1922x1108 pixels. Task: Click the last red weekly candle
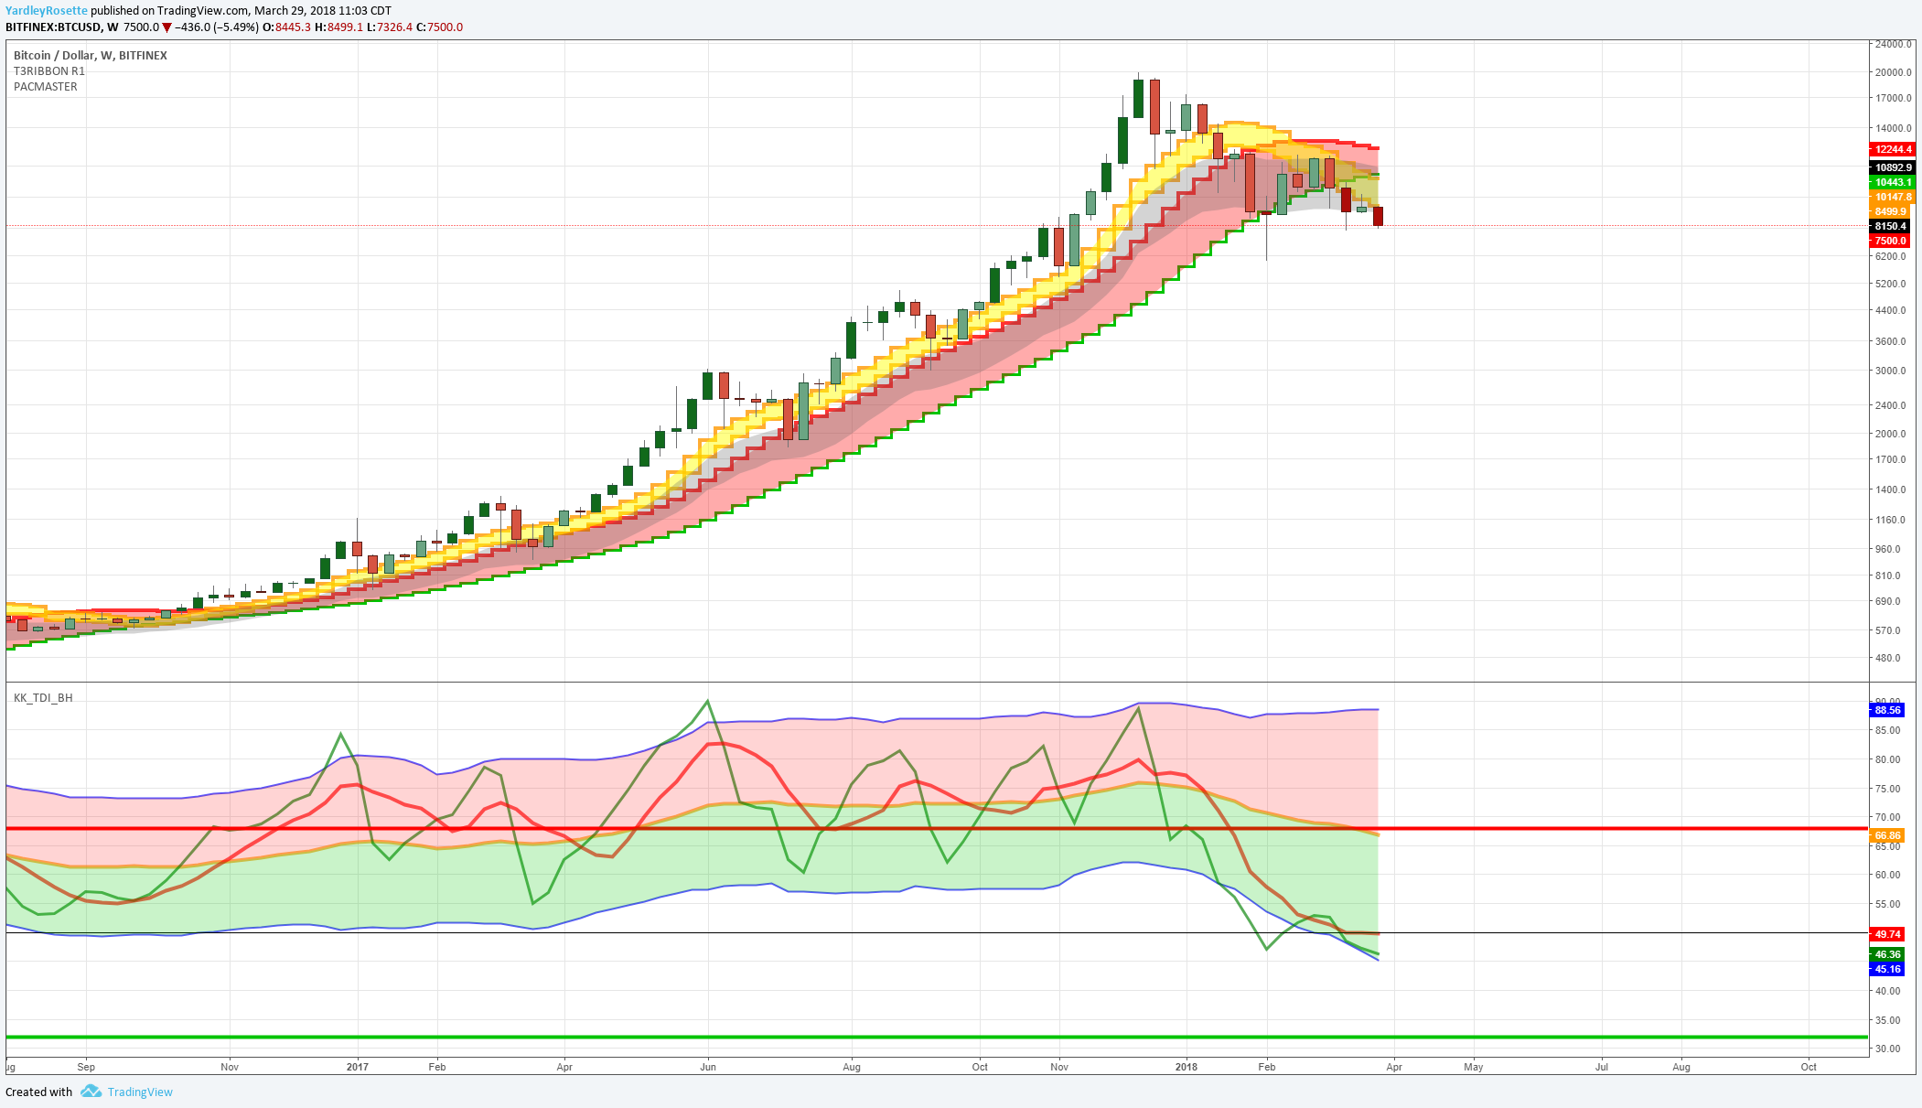point(1378,216)
